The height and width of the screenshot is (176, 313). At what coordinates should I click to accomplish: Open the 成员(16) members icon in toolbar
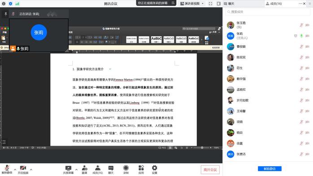tap(98, 168)
